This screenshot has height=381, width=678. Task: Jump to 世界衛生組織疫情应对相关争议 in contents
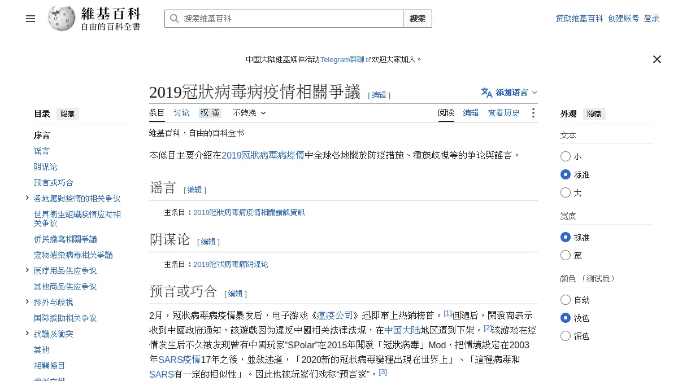pyautogui.click(x=77, y=219)
